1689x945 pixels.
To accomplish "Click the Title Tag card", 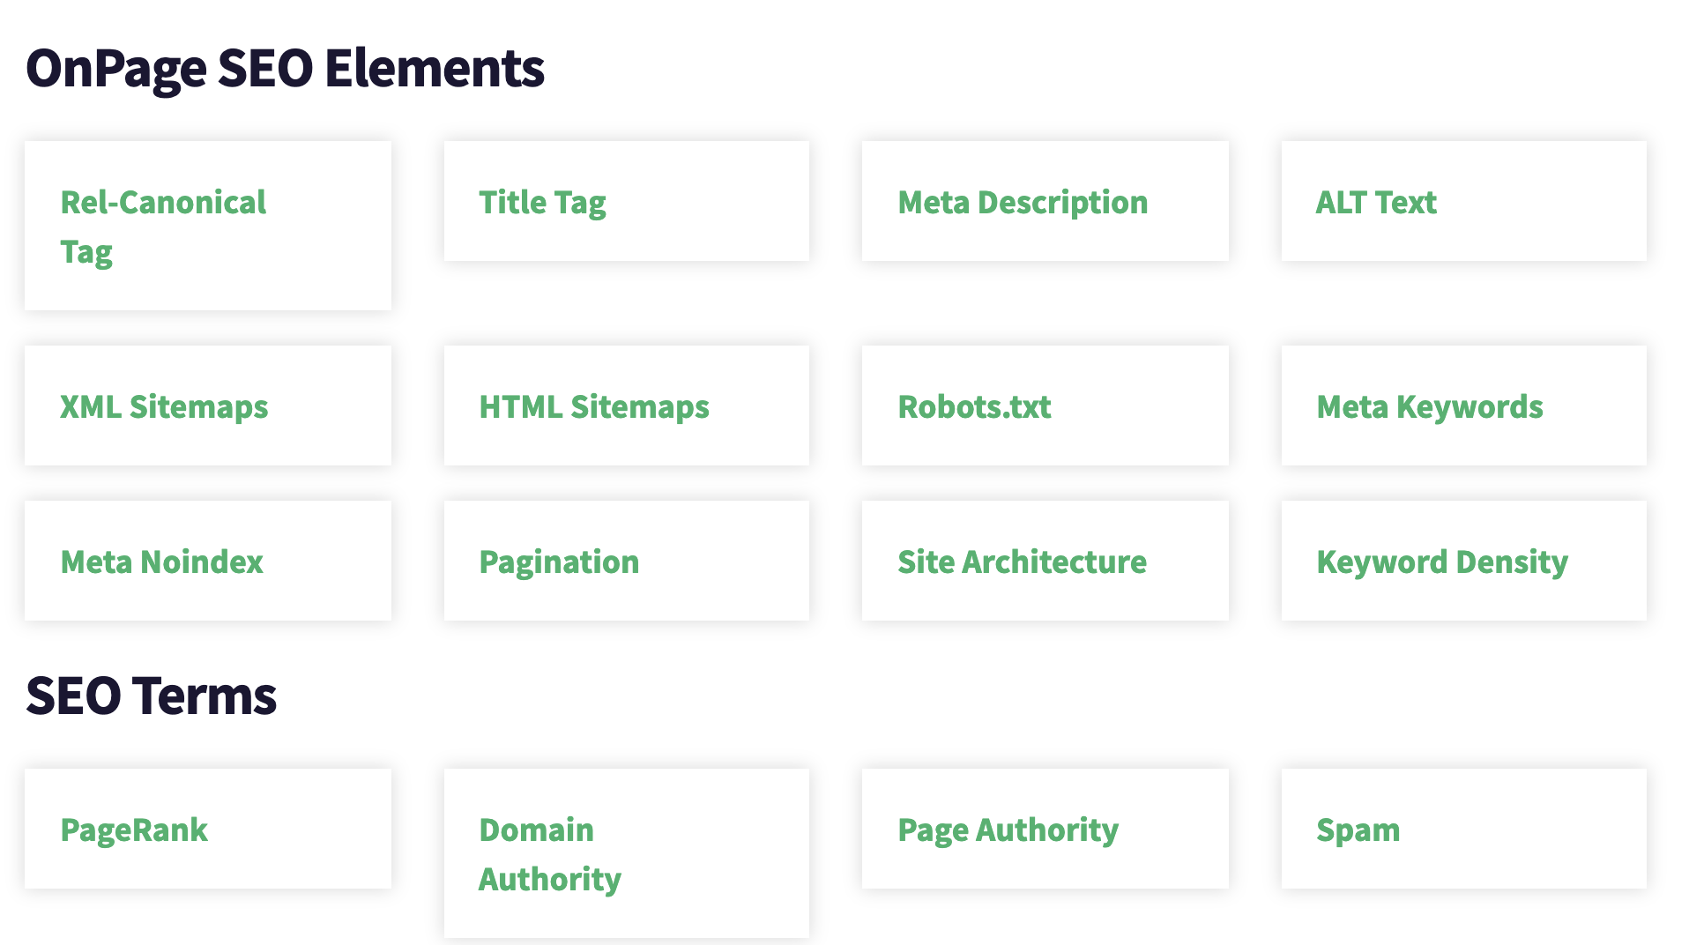I will pos(542,203).
